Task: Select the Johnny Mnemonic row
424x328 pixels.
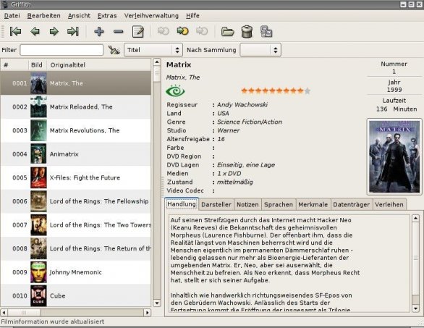Action: tap(75, 272)
